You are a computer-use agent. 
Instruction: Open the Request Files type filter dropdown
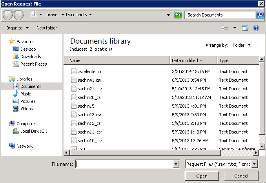tap(222, 164)
